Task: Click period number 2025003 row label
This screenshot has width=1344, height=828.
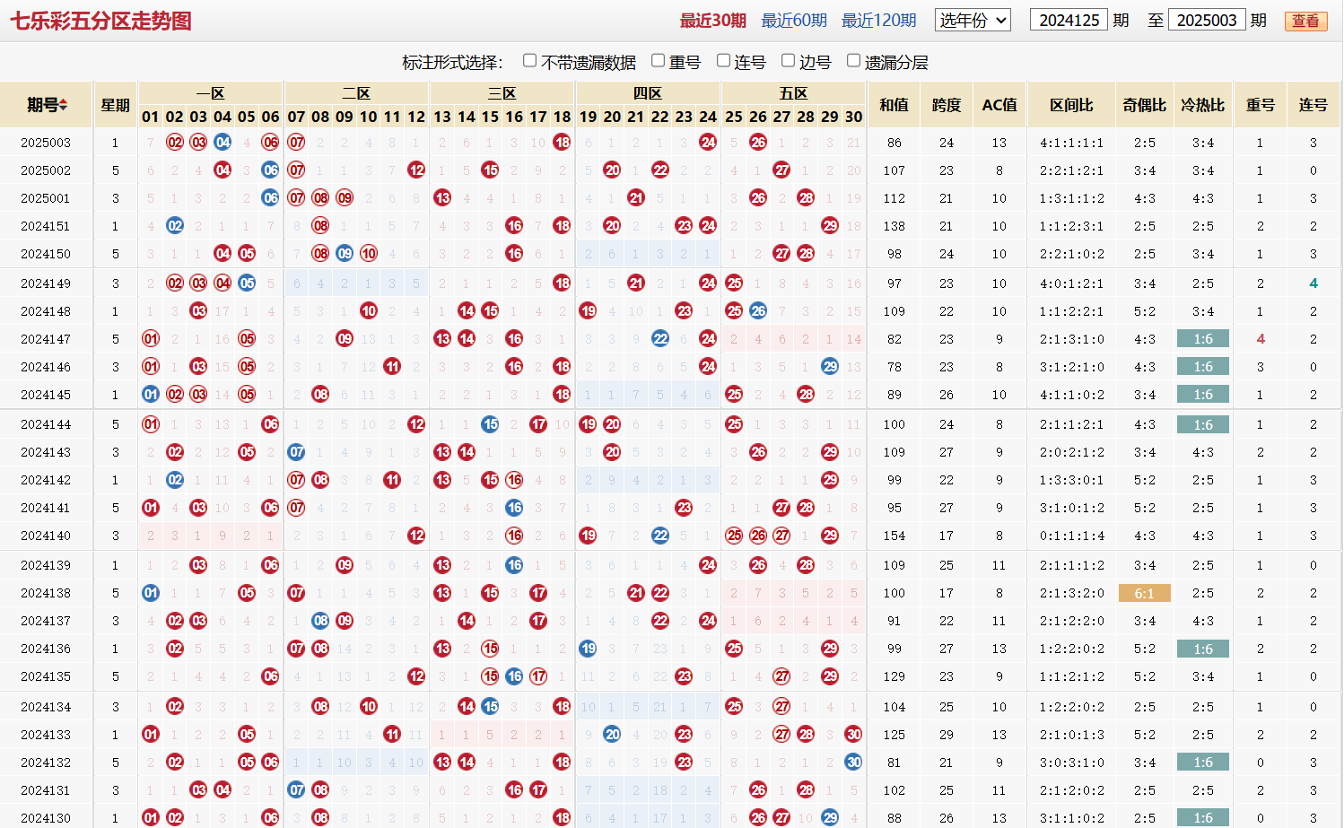Action: [x=46, y=143]
